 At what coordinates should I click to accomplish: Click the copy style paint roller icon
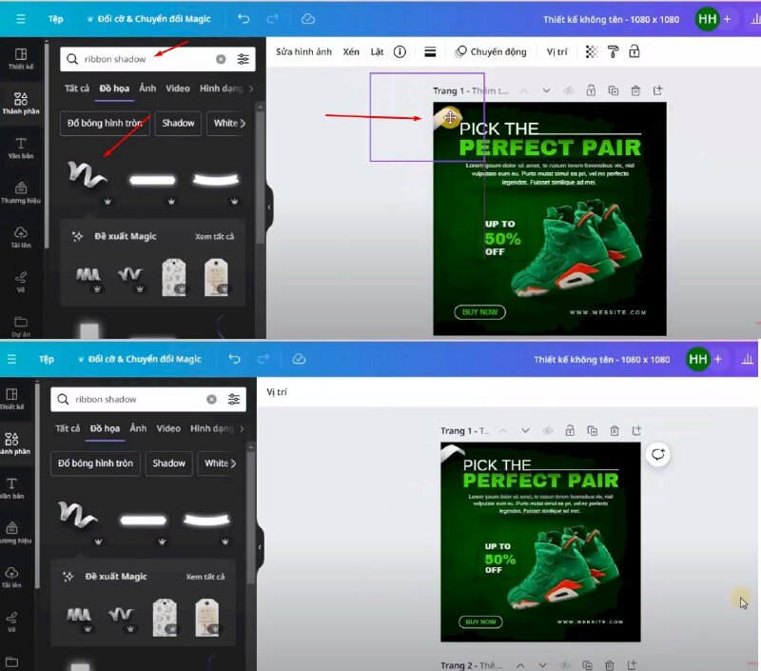[613, 51]
